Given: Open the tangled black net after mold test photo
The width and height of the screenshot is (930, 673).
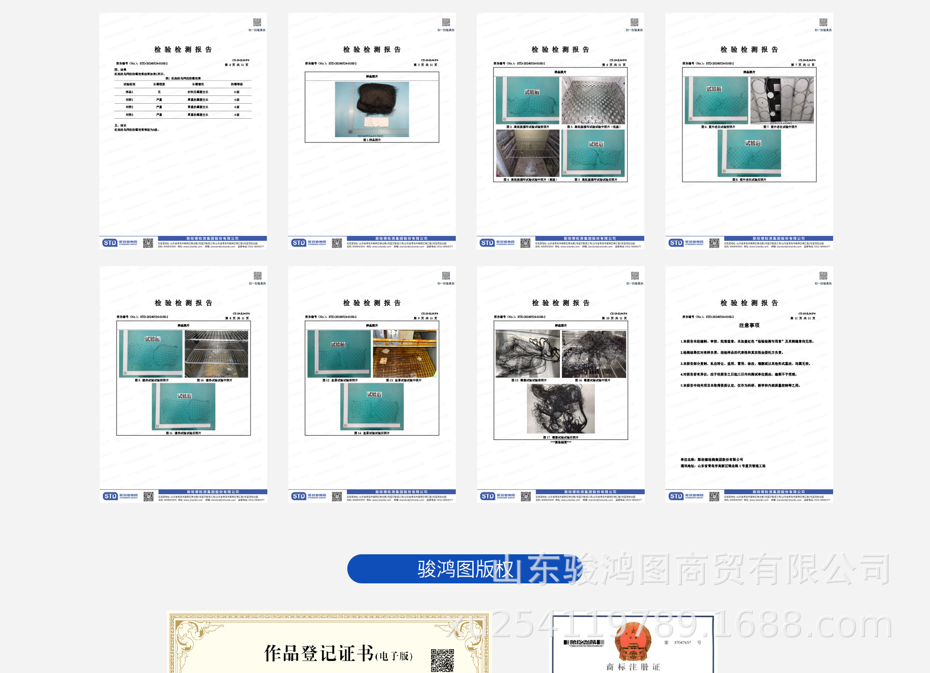Looking at the screenshot, I should [x=560, y=408].
